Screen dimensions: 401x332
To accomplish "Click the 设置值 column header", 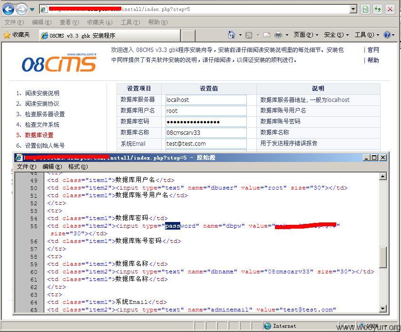I will click(209, 89).
